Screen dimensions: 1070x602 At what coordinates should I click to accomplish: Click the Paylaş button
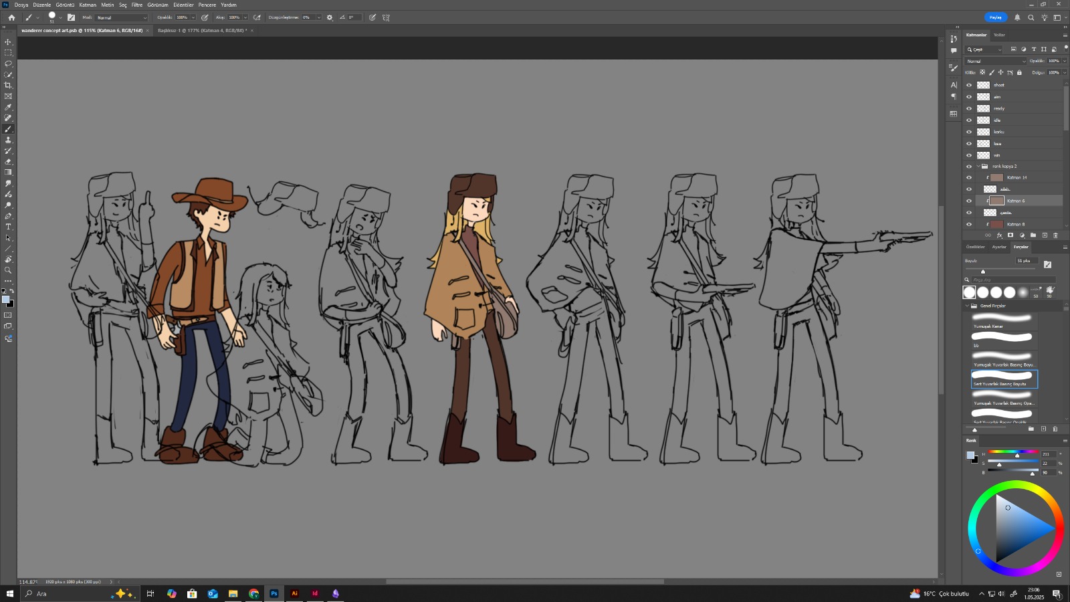996,17
